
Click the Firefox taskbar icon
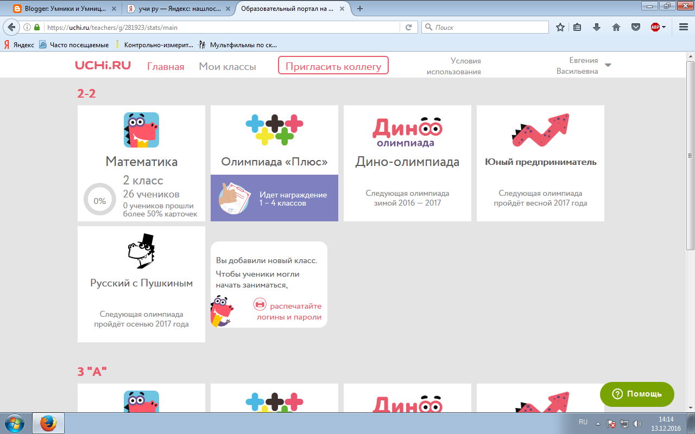click(48, 422)
